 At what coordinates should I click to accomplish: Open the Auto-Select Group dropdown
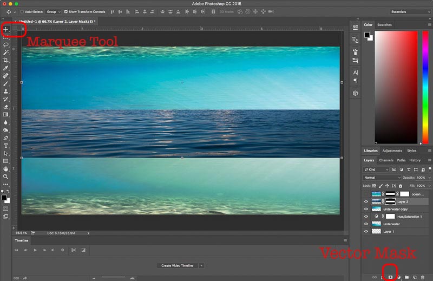coord(54,11)
